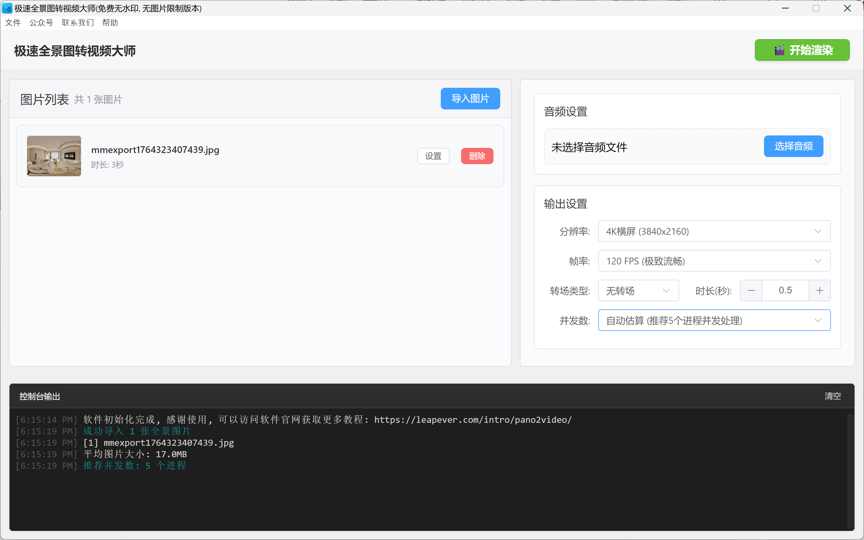The width and height of the screenshot is (864, 540).
Task: Click the plus stepper for 时长(秒)
Action: (819, 291)
